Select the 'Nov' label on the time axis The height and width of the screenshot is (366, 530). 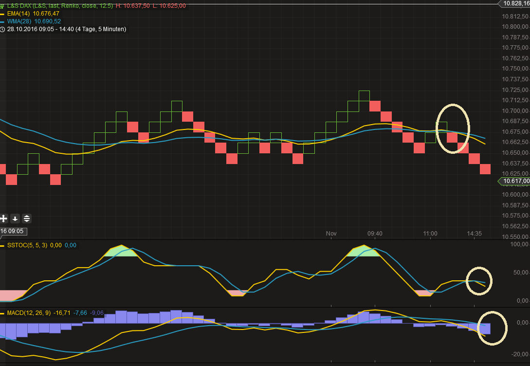click(x=331, y=234)
